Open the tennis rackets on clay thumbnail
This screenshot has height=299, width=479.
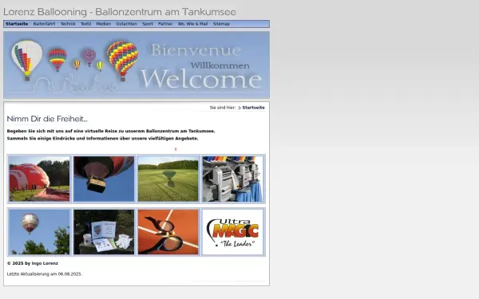[x=168, y=232]
